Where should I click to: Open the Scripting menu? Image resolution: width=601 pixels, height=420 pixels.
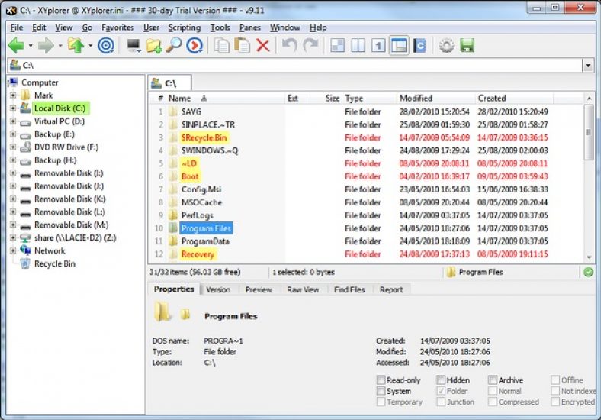coord(184,27)
